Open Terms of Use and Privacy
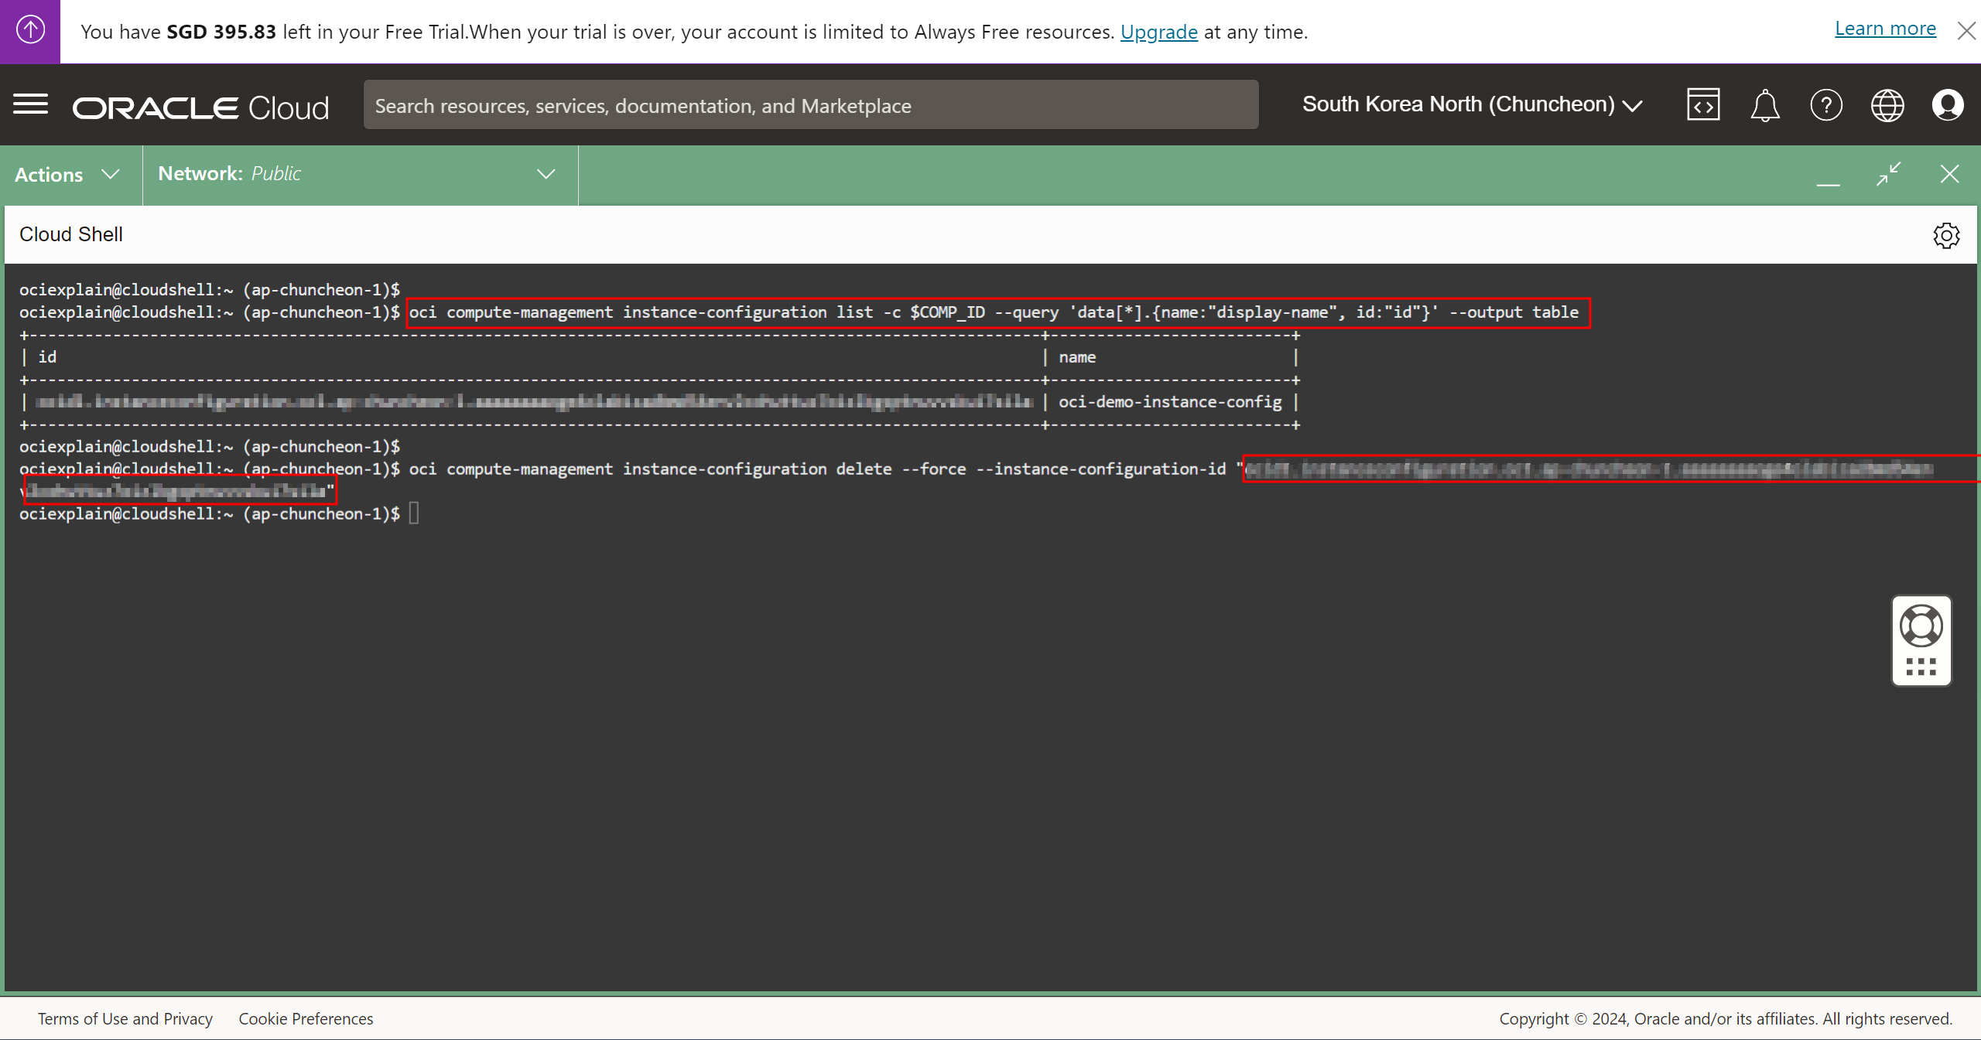The image size is (1981, 1040). click(x=125, y=1018)
